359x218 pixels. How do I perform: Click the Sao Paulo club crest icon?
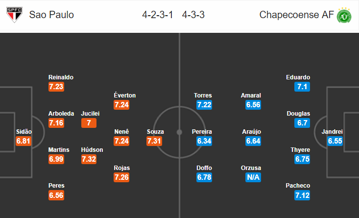click(x=14, y=15)
